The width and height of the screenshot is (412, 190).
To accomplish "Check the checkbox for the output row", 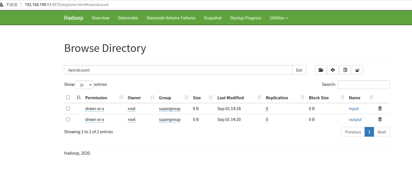I will point(68,119).
